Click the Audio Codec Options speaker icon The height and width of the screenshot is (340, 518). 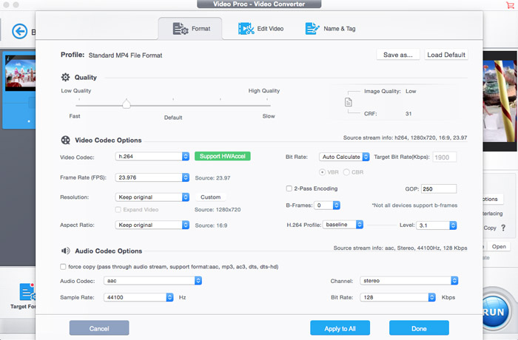click(65, 251)
